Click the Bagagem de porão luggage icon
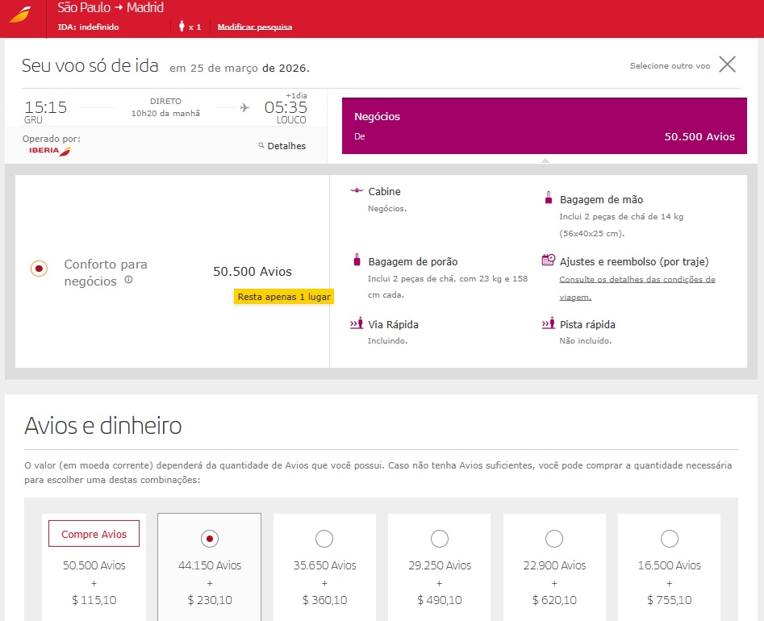This screenshot has width=764, height=621. pos(357,260)
